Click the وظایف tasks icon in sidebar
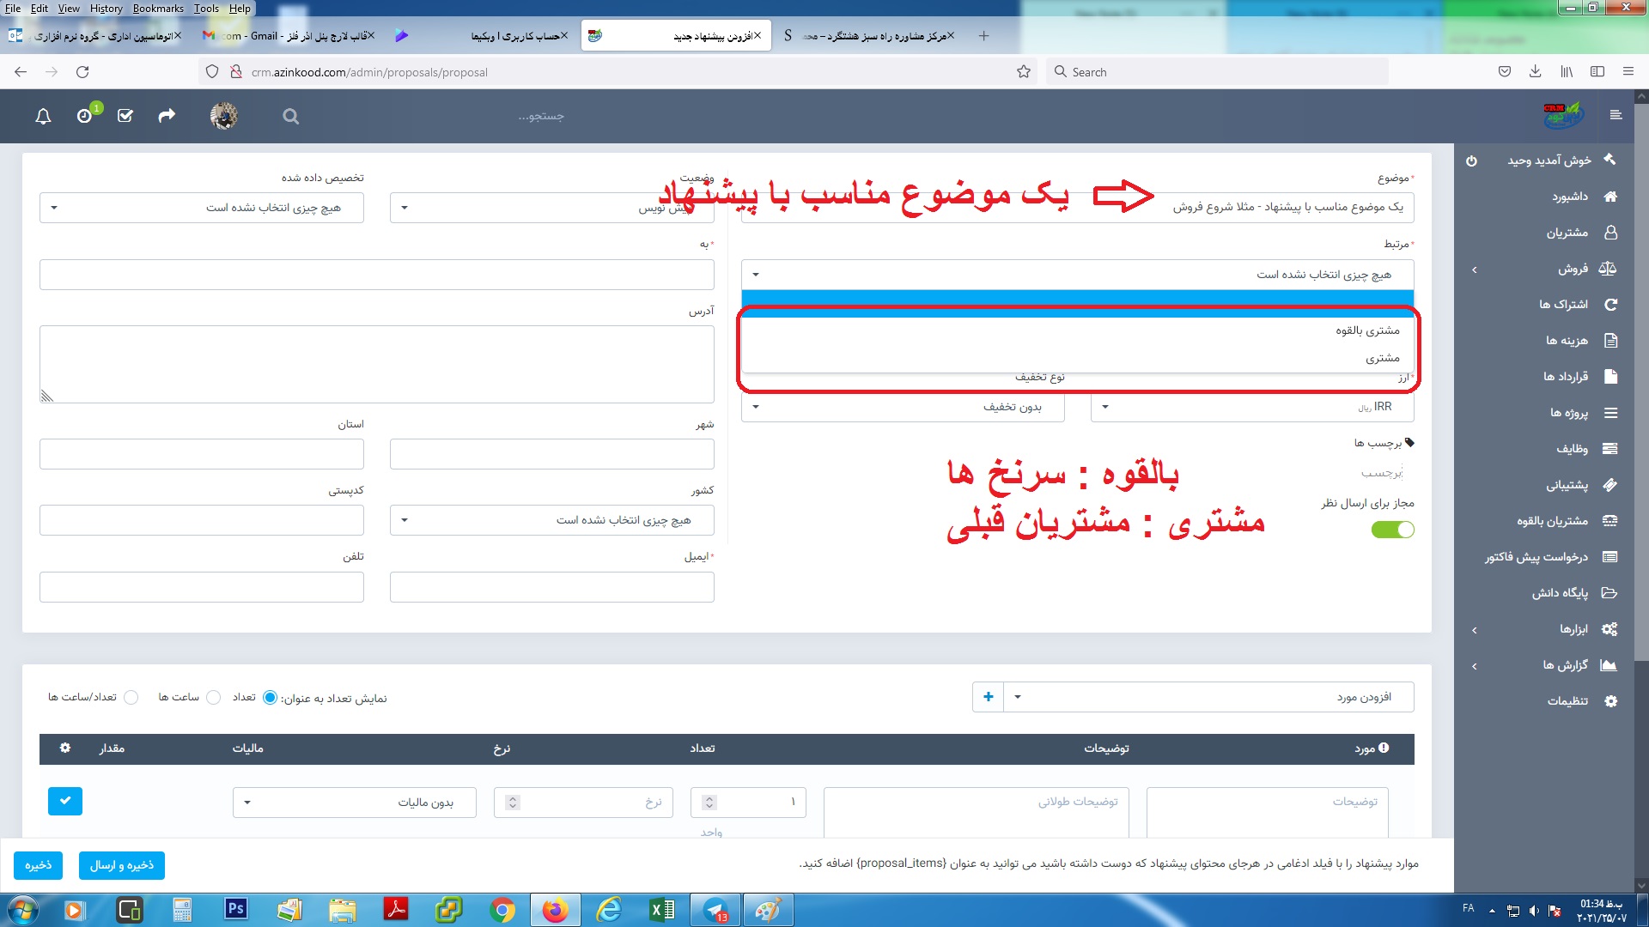 pyautogui.click(x=1610, y=449)
